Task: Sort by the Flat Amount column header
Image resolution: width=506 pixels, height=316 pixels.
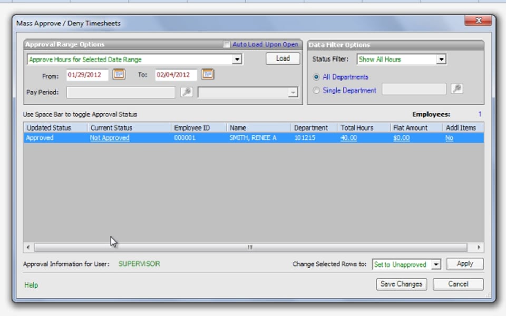Action: click(416, 127)
